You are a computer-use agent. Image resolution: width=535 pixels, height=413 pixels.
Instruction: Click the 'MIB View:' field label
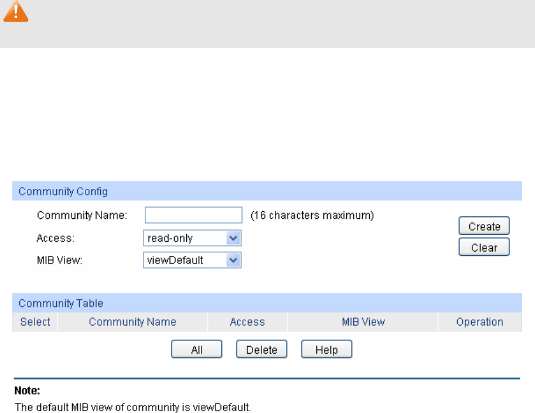[x=59, y=260]
